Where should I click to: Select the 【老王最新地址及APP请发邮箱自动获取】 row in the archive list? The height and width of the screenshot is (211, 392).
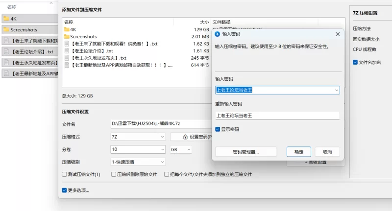137,65
